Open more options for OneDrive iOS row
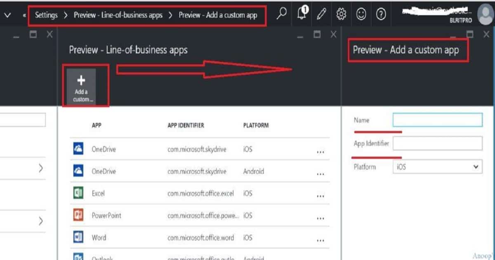 coord(321,152)
